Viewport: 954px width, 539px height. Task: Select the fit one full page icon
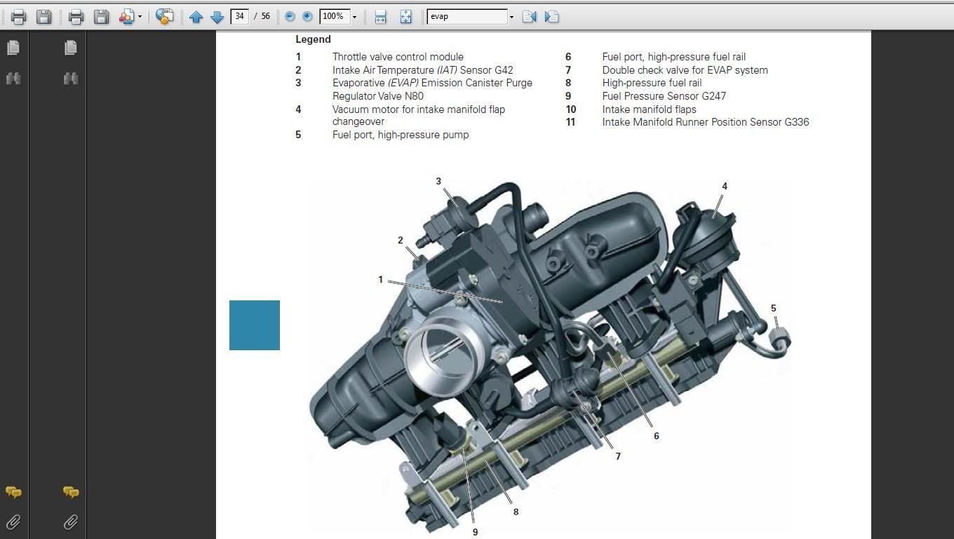(x=405, y=17)
